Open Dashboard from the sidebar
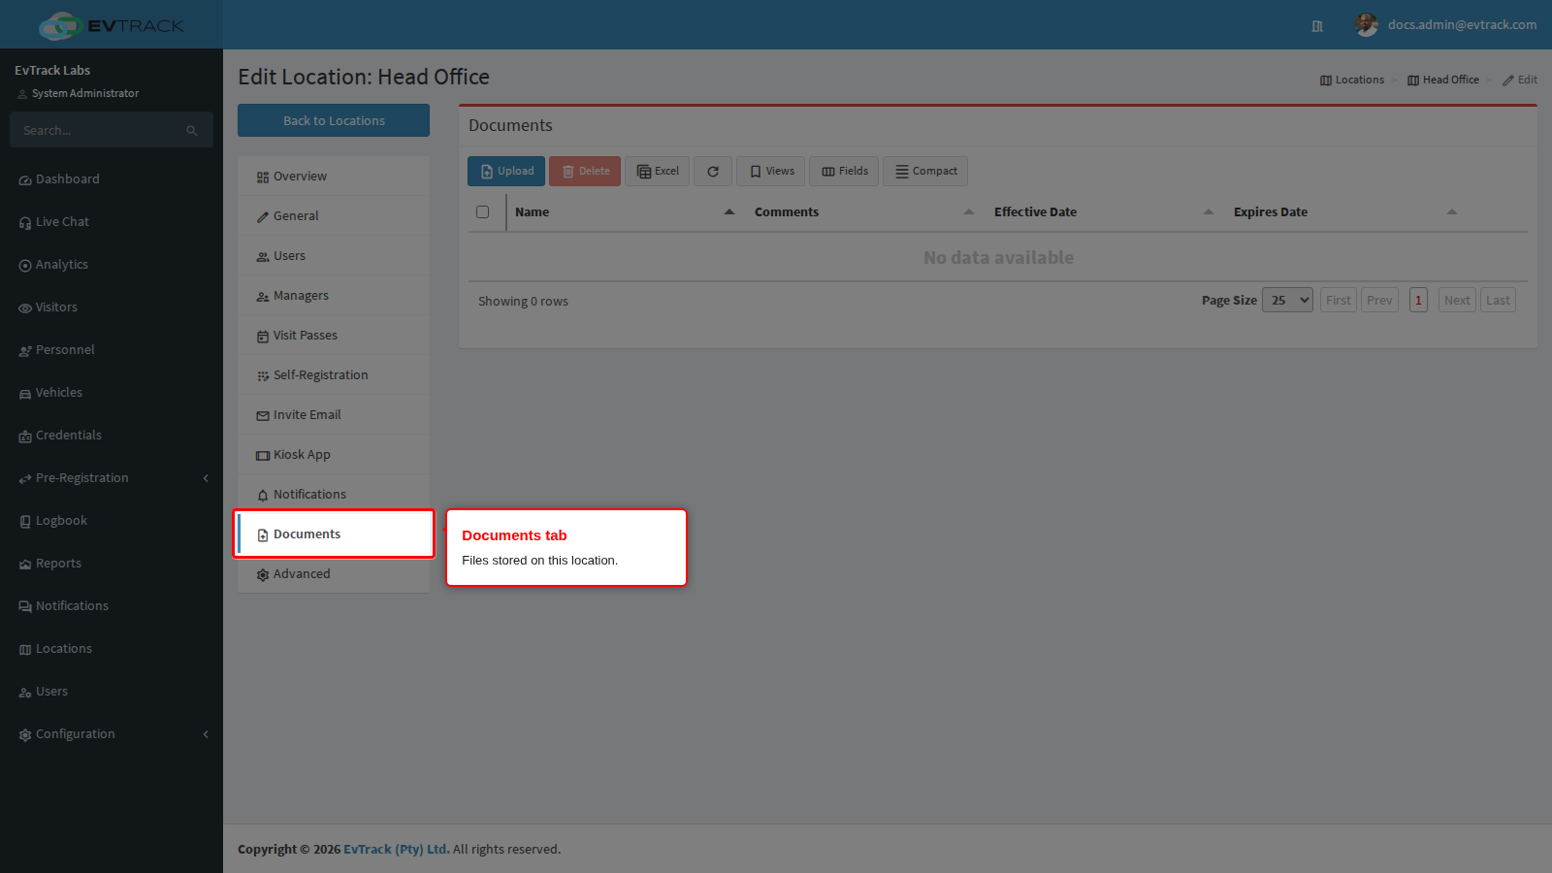The width and height of the screenshot is (1552, 873). point(112,179)
